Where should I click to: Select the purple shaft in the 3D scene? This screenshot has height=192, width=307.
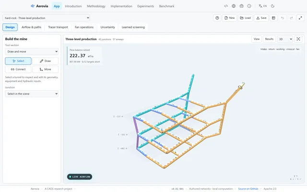(136, 125)
